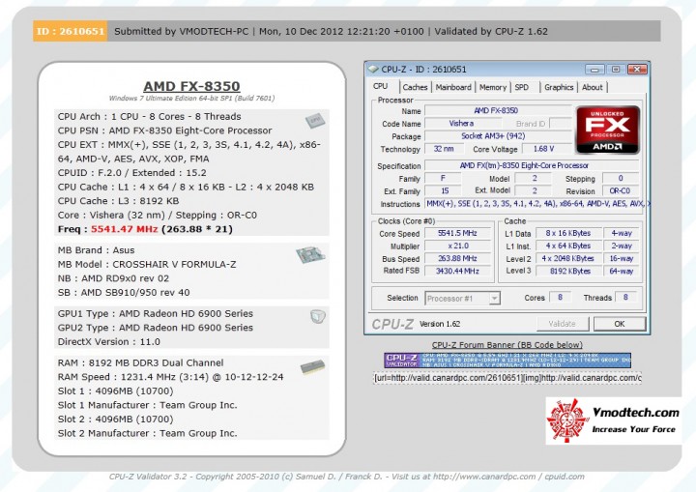Maximize the CPU-Z window
The image size is (696, 492).
pos(616,70)
